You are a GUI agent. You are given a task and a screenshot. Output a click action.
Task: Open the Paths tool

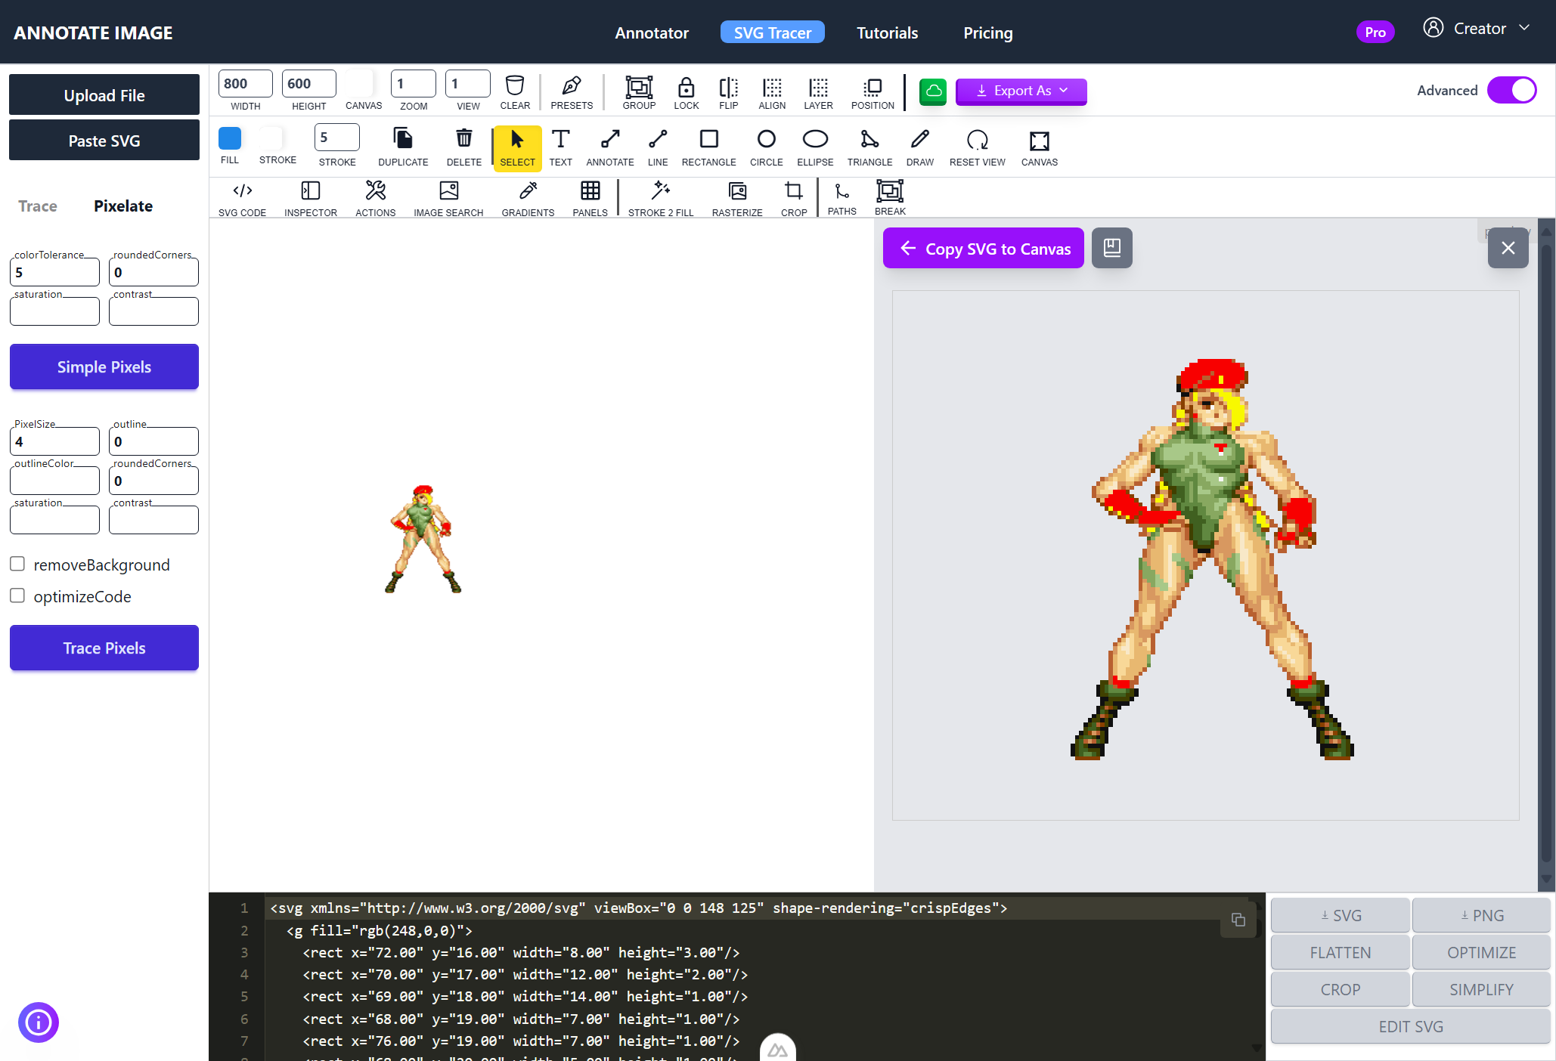click(842, 190)
